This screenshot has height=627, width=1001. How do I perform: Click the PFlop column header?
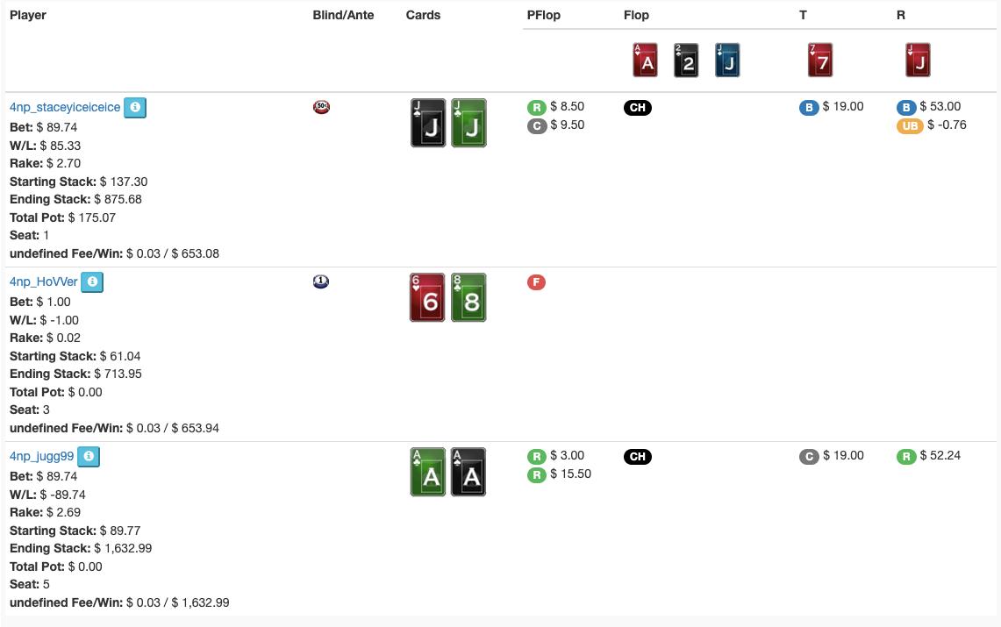[543, 15]
